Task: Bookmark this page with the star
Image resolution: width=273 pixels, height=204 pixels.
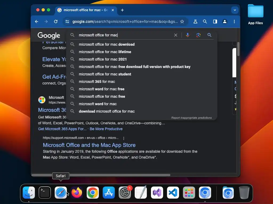Action: pyautogui.click(x=182, y=22)
